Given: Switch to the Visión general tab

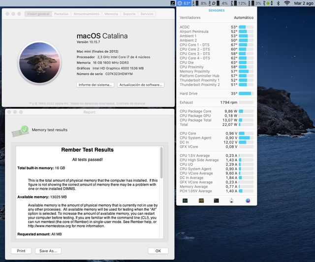Looking at the screenshot, I should click(x=38, y=14).
